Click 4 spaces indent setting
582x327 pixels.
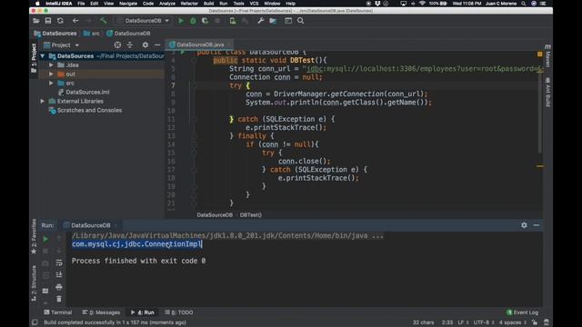[512, 322]
